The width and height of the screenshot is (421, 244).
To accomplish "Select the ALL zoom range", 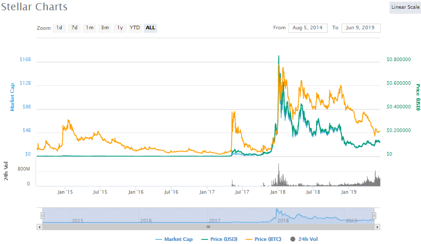I will click(x=150, y=28).
